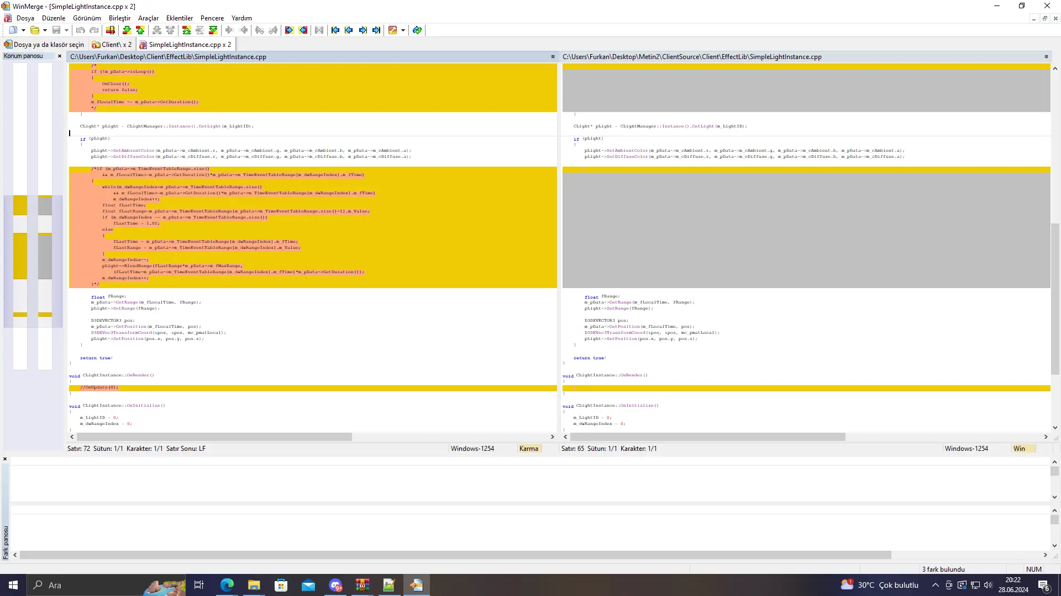The image size is (1061, 596).
Task: Click left 'Windows-1254' encoding status
Action: (472, 449)
